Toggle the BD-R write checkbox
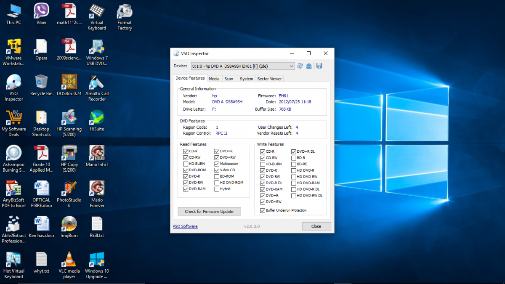Screen dimensions: 505x284 [294, 158]
